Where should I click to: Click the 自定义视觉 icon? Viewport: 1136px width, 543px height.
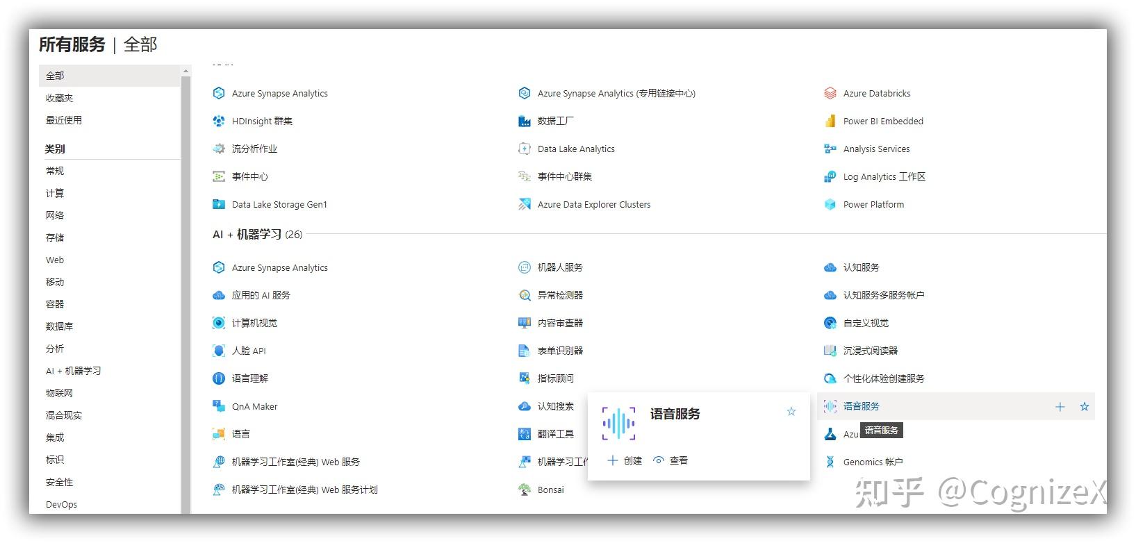coord(830,323)
